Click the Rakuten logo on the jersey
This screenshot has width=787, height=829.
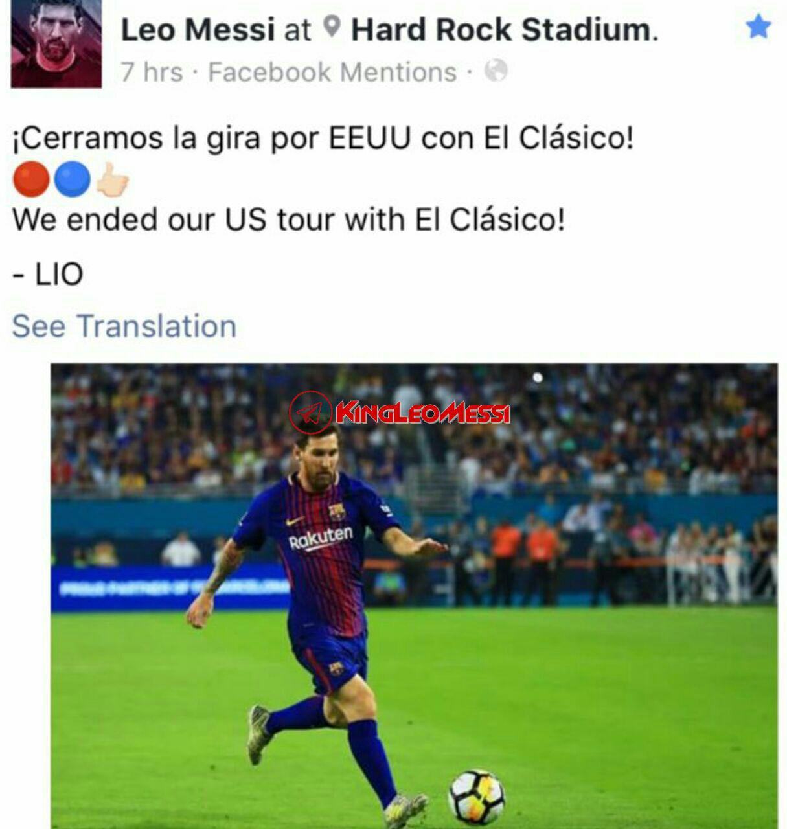point(321,538)
